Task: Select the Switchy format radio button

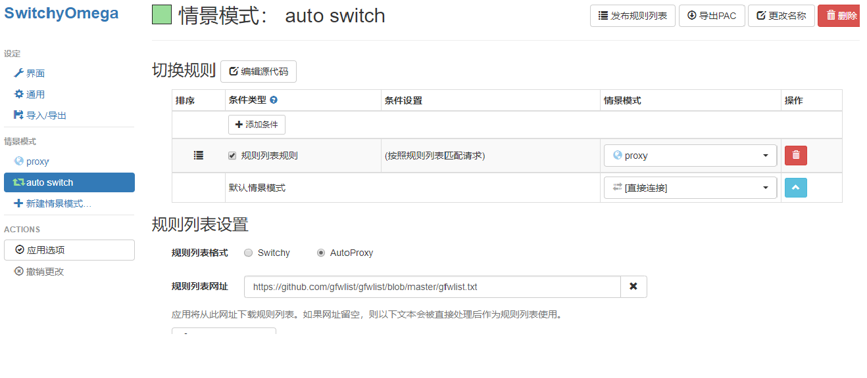Action: 249,253
